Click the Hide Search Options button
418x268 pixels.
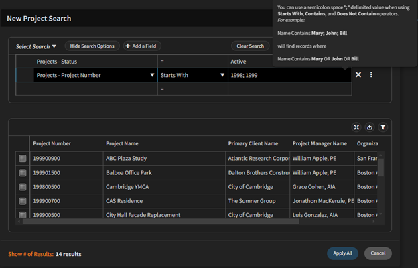tap(92, 46)
